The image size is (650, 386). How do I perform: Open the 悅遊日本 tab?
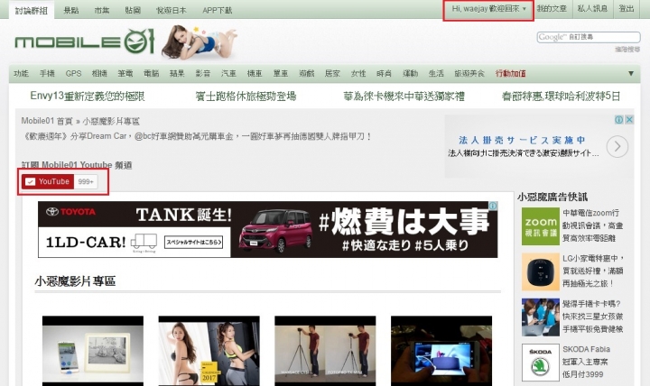pyautogui.click(x=172, y=10)
